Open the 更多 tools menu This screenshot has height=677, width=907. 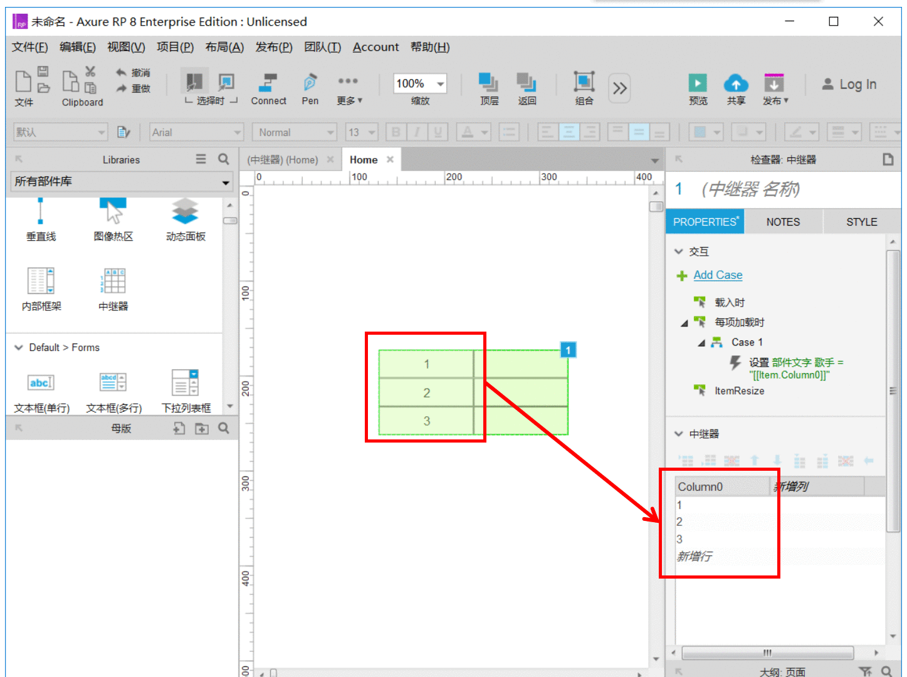(x=349, y=89)
